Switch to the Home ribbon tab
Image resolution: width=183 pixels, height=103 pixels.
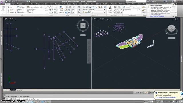[8, 4]
